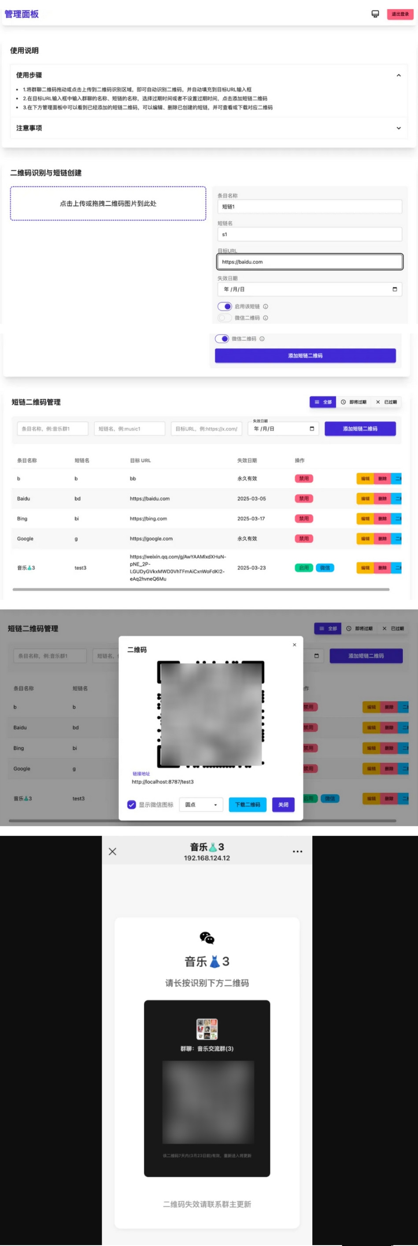Click the 2025-03-05 expiry date cell
Screen dimensions: 418x1246
(x=251, y=498)
